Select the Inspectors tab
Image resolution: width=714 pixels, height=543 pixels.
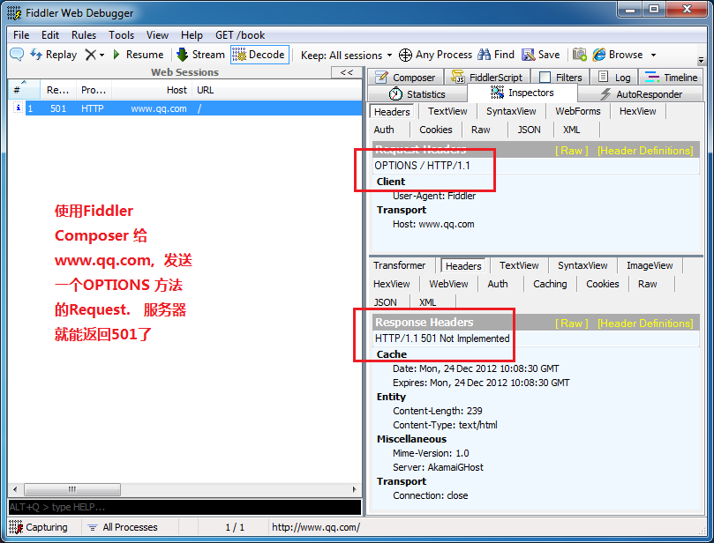point(522,93)
